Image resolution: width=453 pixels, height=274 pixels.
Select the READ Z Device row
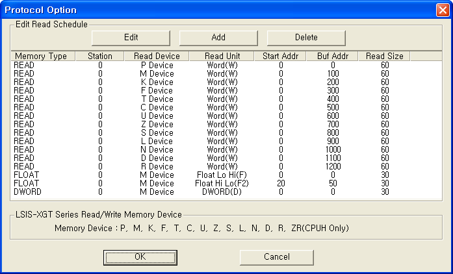pyautogui.click(x=226, y=125)
